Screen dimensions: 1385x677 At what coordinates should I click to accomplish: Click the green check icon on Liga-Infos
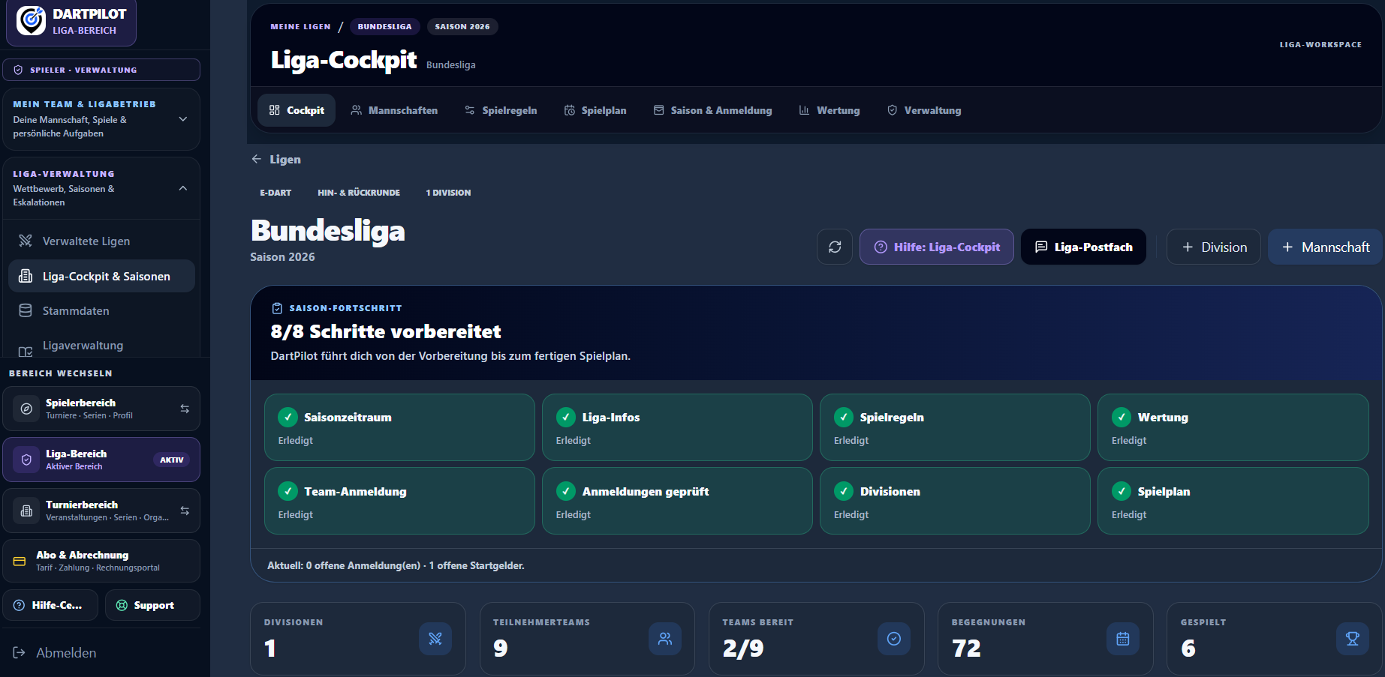point(566,417)
